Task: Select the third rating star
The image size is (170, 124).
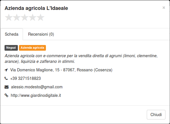Action: [25, 18]
